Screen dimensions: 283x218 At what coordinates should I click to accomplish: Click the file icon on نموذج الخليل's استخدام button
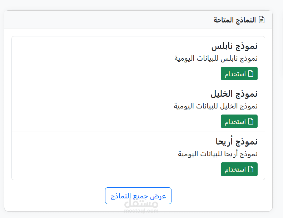(x=251, y=122)
